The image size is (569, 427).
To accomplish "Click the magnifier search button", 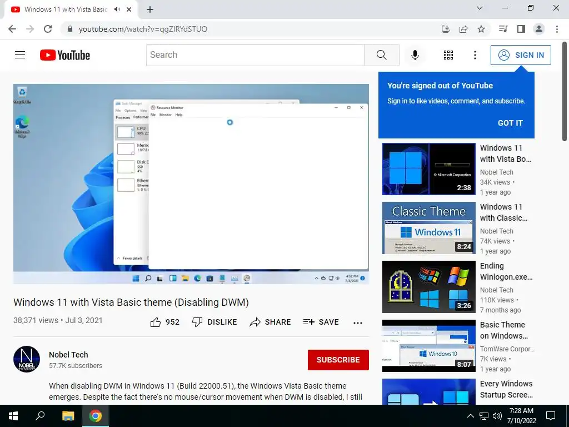I will (381, 55).
